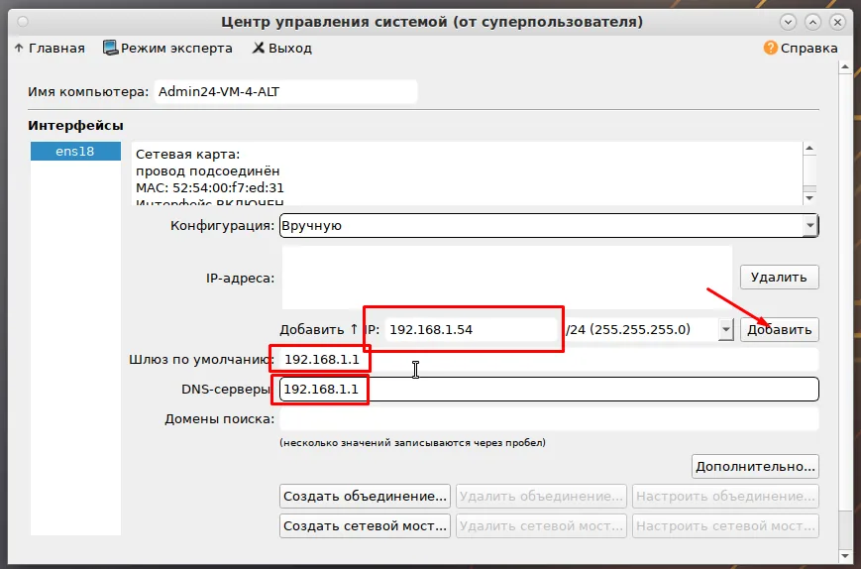The image size is (861, 569).
Task: Click the Конфигурация dropdown arrow
Action: 809,226
